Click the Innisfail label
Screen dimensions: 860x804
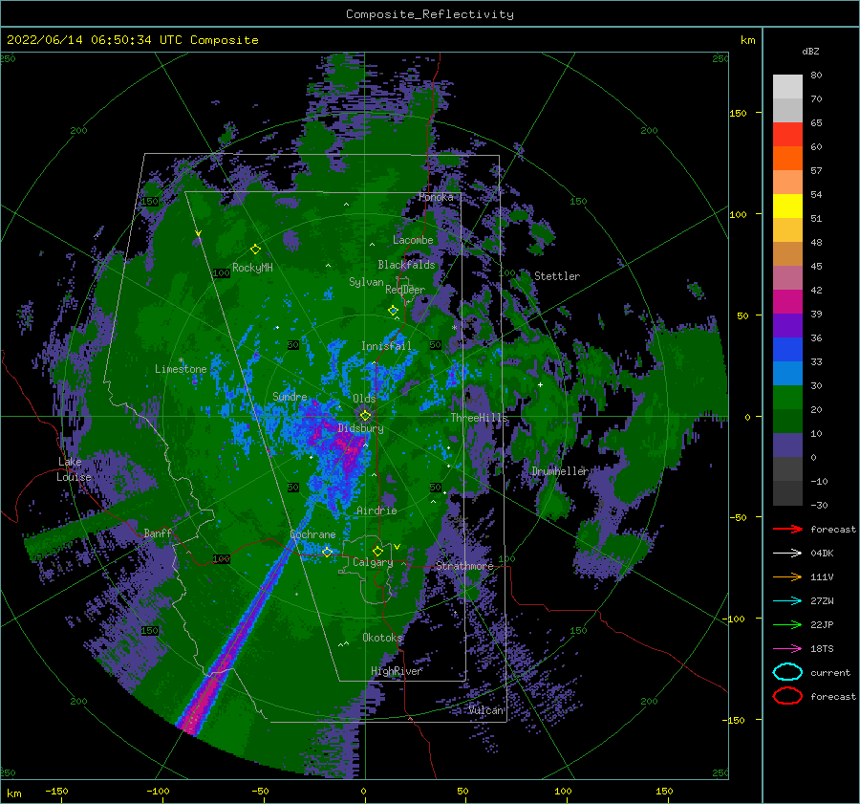(386, 346)
